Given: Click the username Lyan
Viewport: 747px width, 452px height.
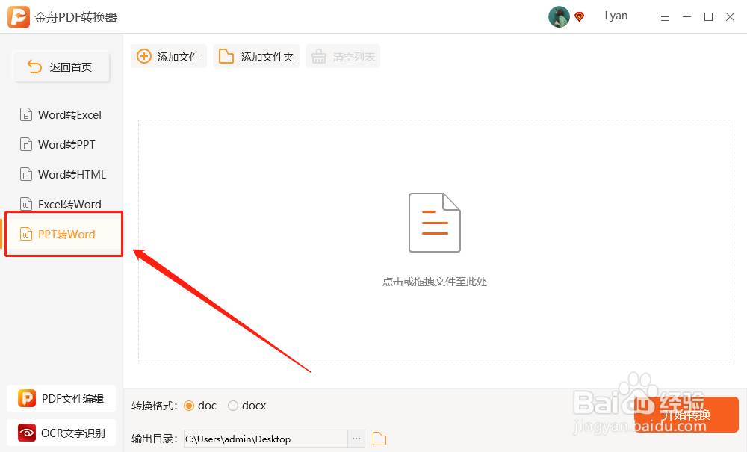Looking at the screenshot, I should [616, 16].
